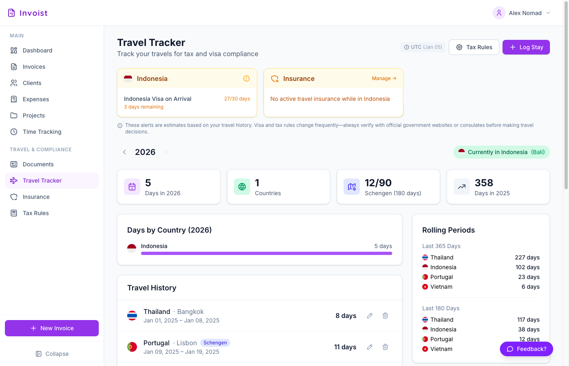Screen dimensions: 569x366
Task: Open Manage link in Insurance alert
Action: pos(384,78)
